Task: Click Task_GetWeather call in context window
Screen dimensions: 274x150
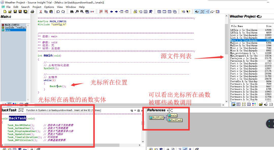Action: [21, 128]
